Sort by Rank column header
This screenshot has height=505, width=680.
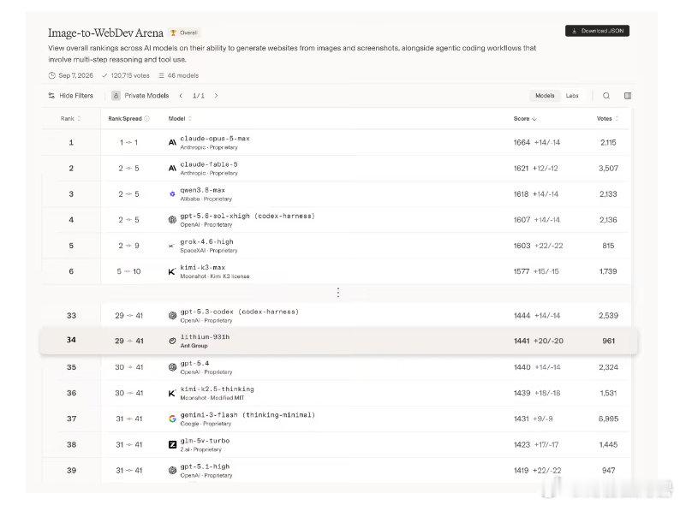71,119
